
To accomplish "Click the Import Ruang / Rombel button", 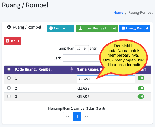I will (97, 28).
